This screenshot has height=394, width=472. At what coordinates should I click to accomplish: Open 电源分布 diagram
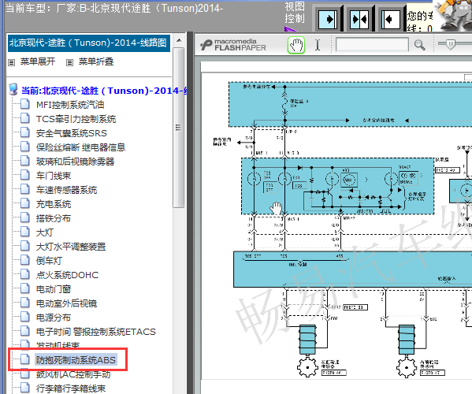coord(54,318)
